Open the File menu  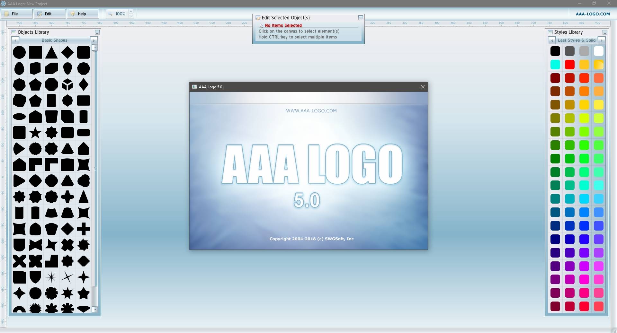point(17,14)
